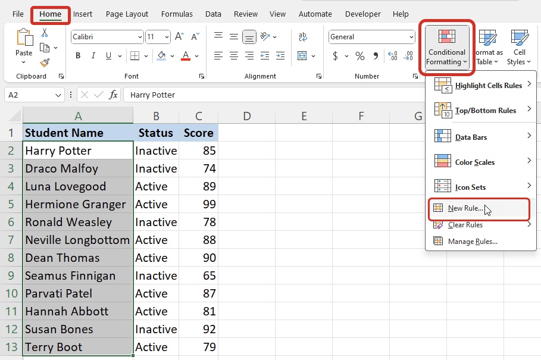541x360 pixels.
Task: Open Color Scales submenu
Action: (481, 162)
